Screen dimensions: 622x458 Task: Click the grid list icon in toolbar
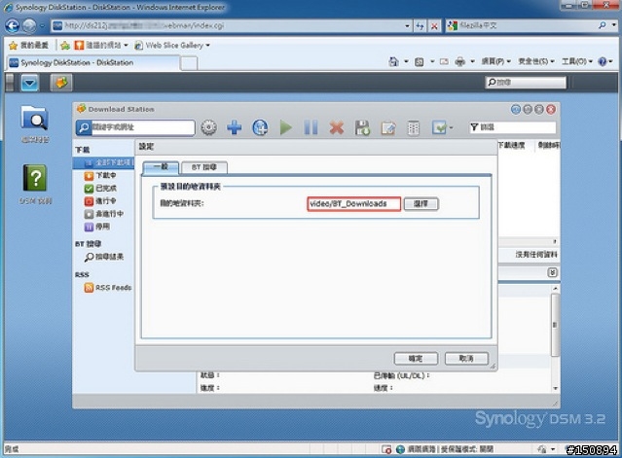(x=414, y=127)
